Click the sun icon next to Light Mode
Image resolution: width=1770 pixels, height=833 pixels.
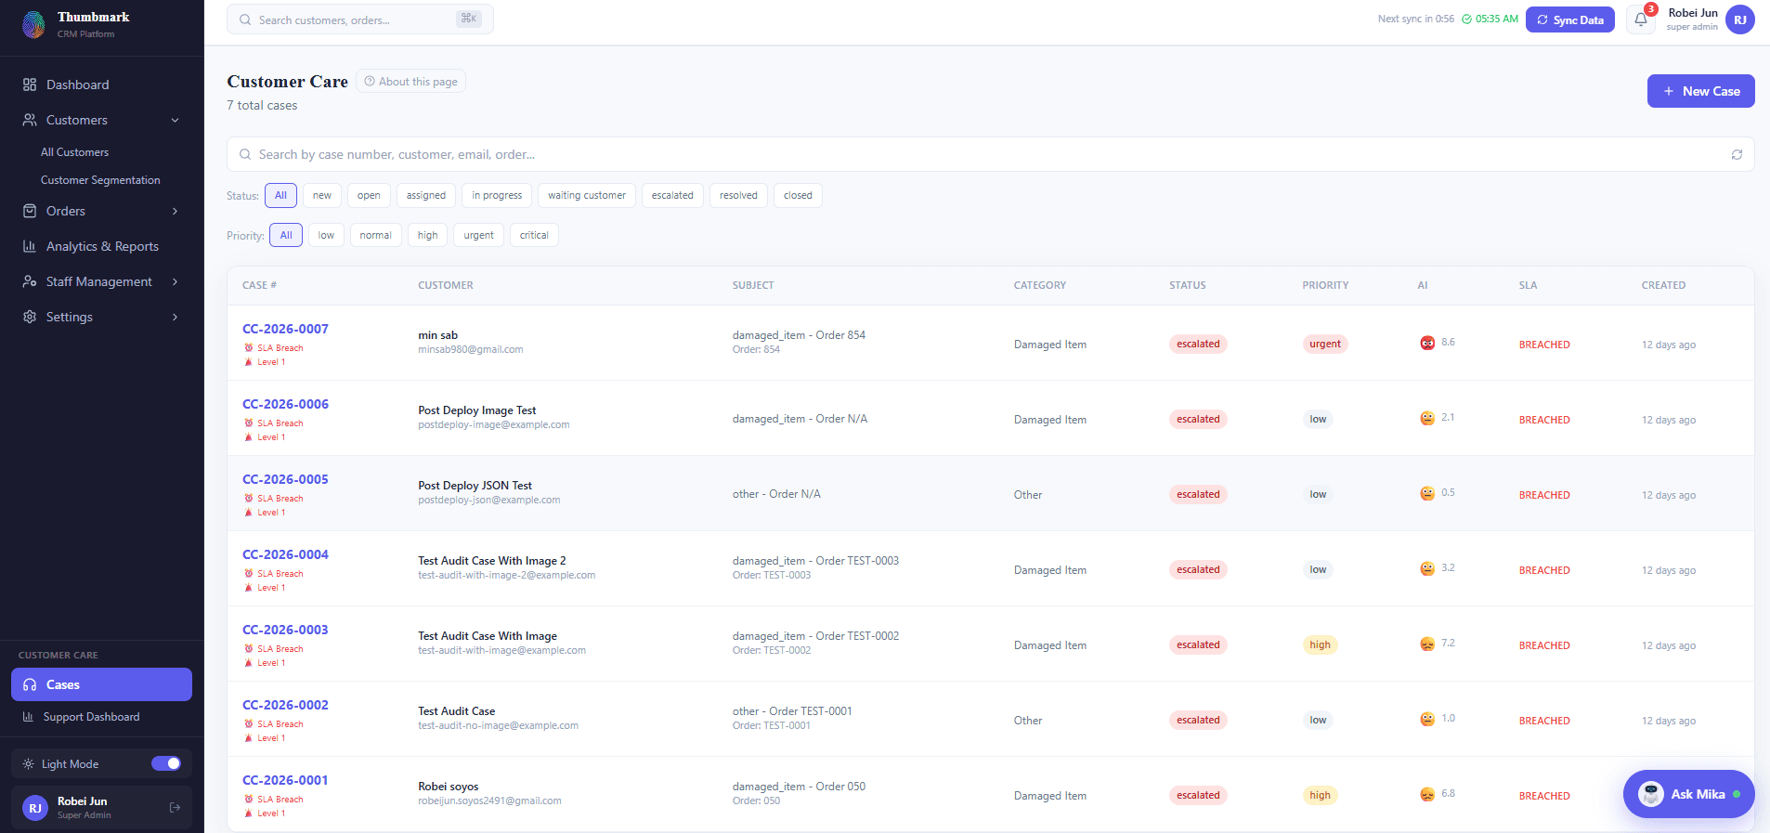pyautogui.click(x=28, y=764)
